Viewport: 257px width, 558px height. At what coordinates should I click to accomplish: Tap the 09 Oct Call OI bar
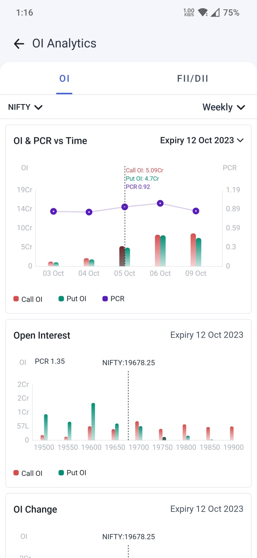(193, 250)
